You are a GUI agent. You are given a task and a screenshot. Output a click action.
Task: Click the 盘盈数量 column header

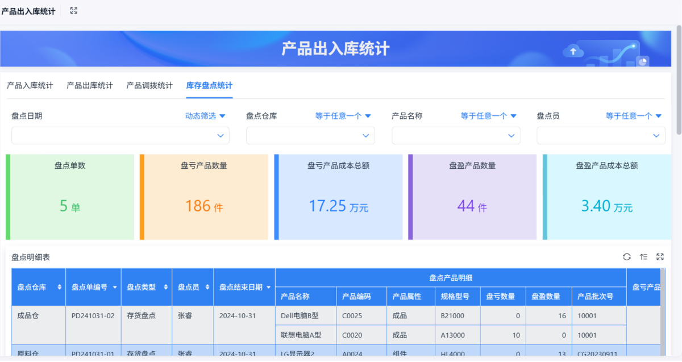548,296
